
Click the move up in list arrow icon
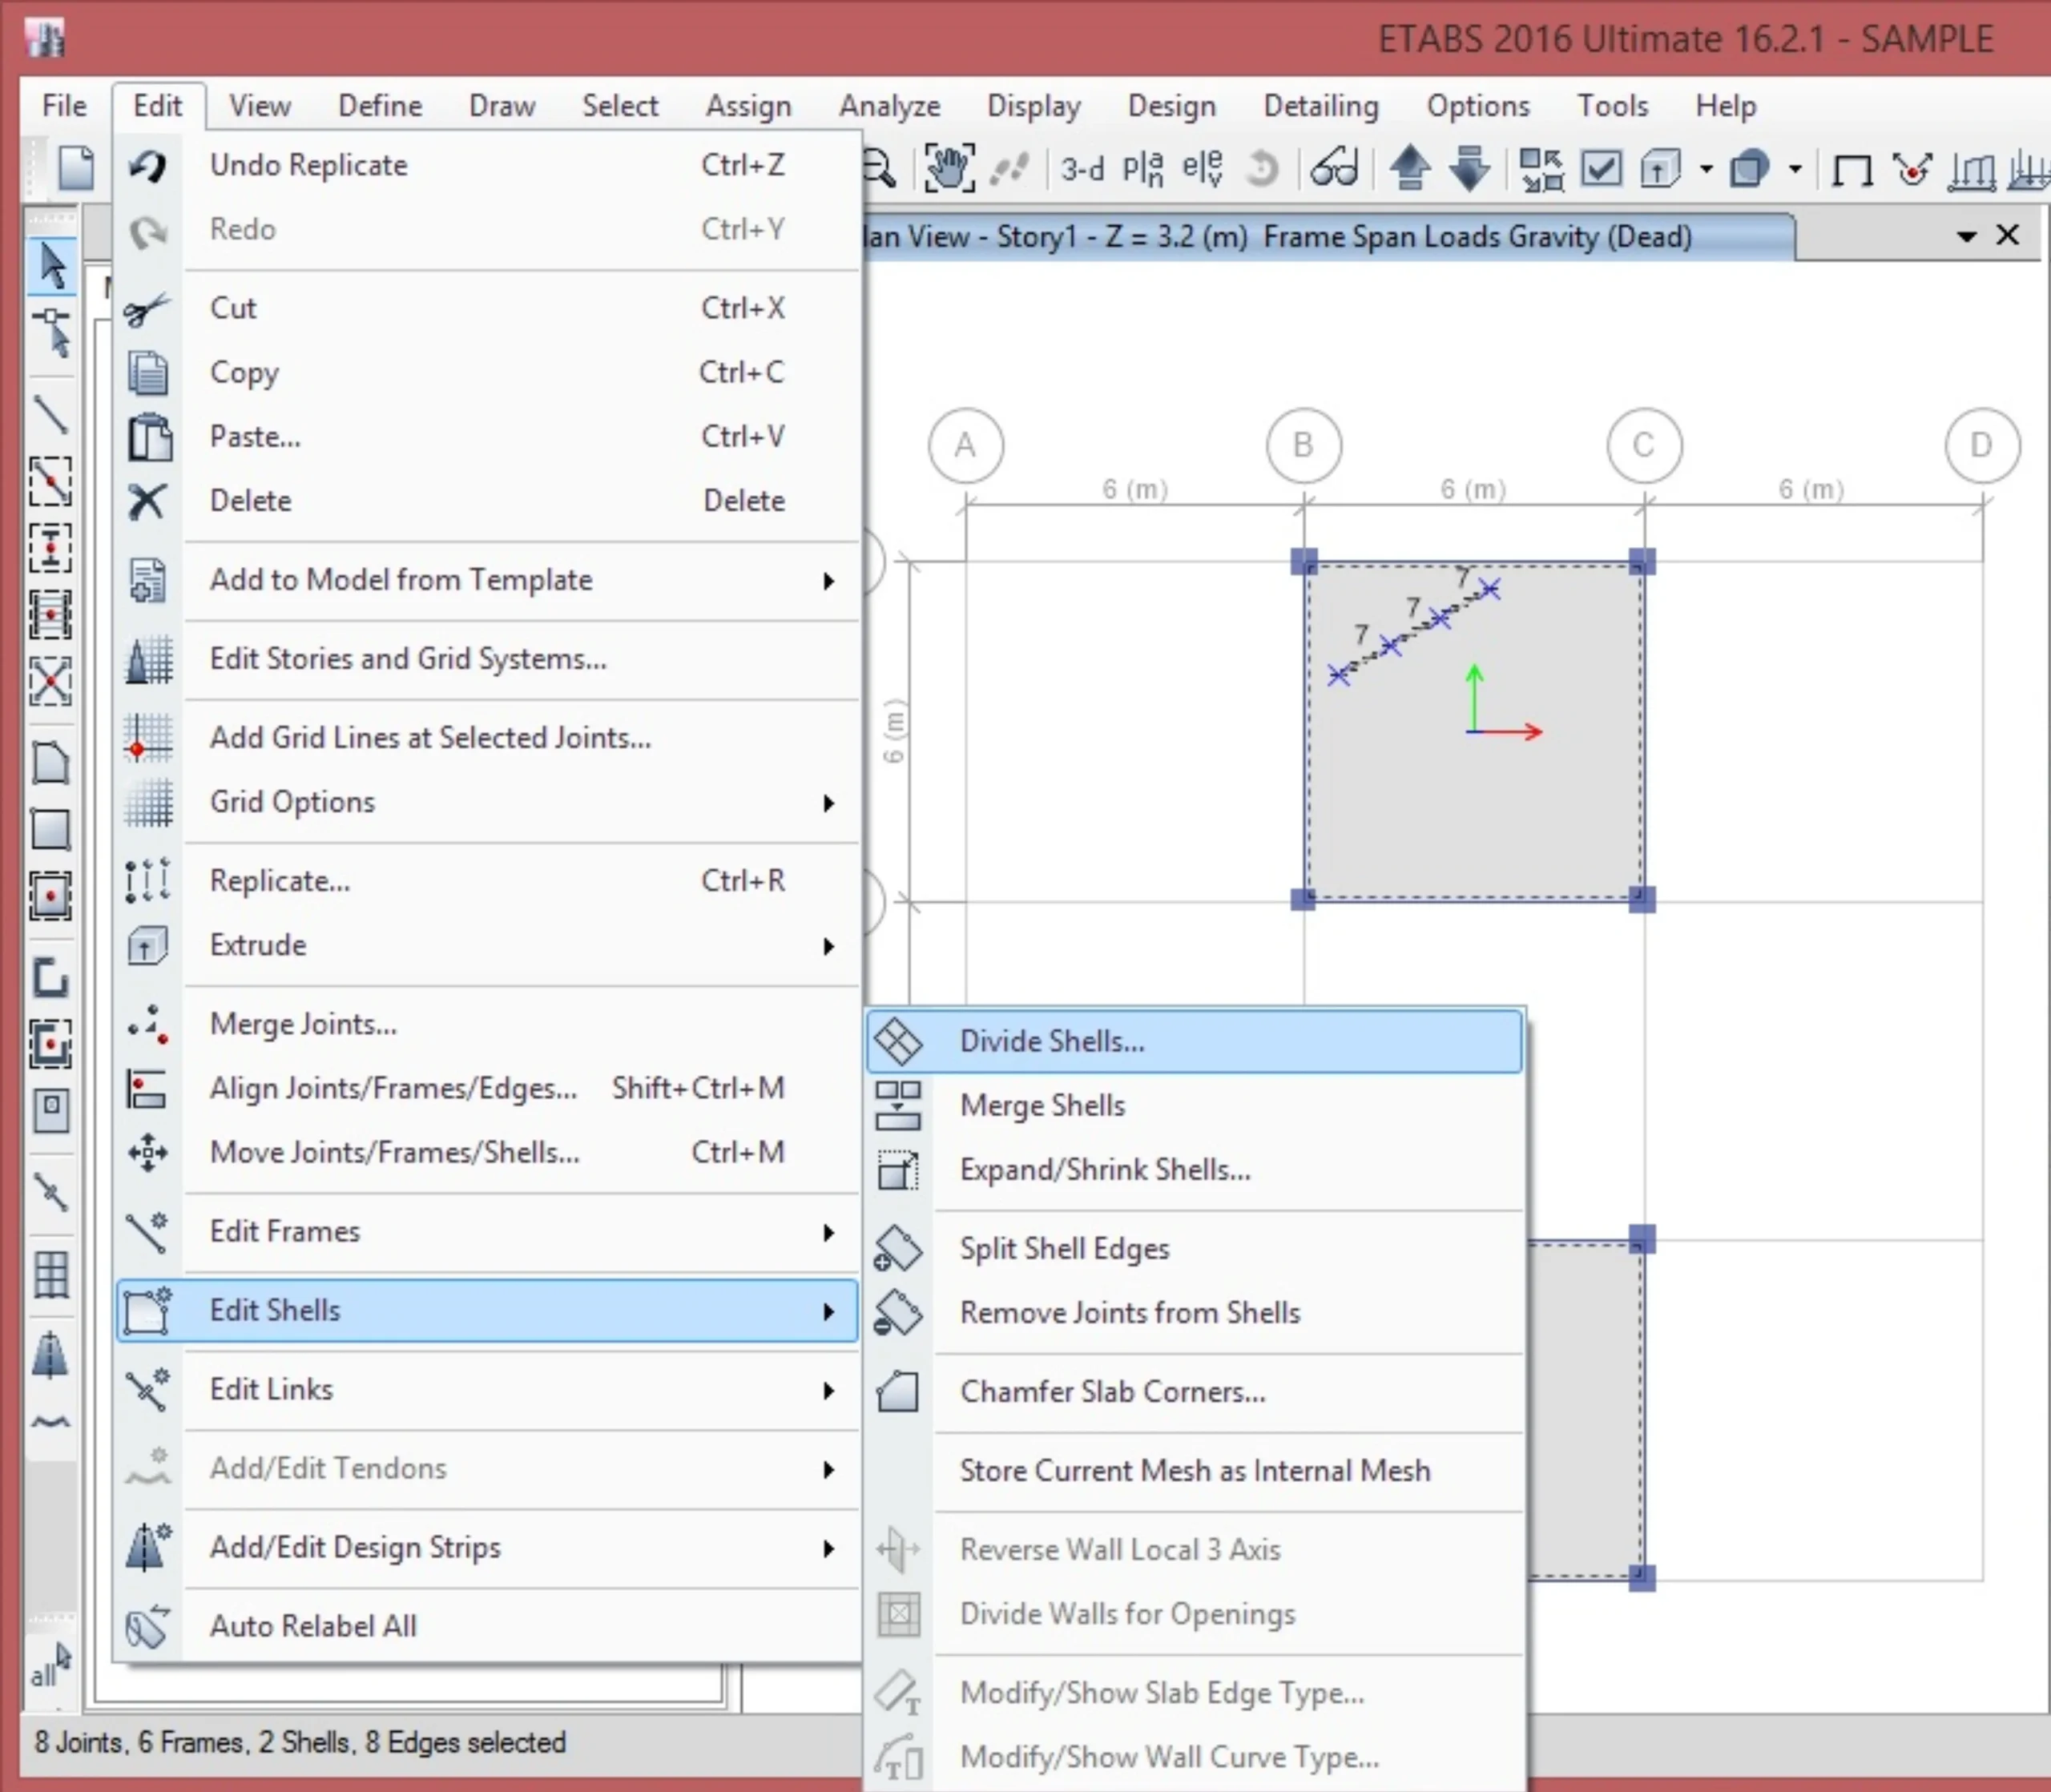click(x=1409, y=168)
